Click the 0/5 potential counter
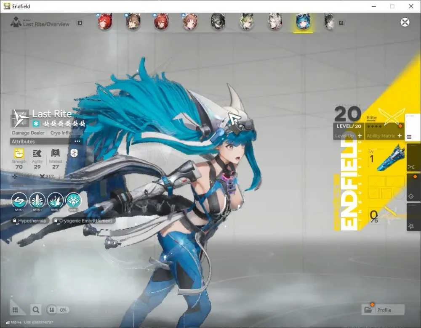 click(374, 216)
